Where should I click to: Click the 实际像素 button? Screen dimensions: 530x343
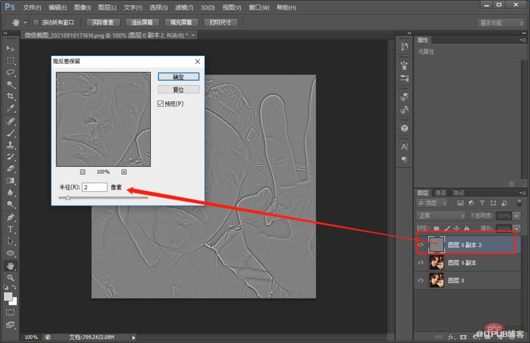coord(103,23)
